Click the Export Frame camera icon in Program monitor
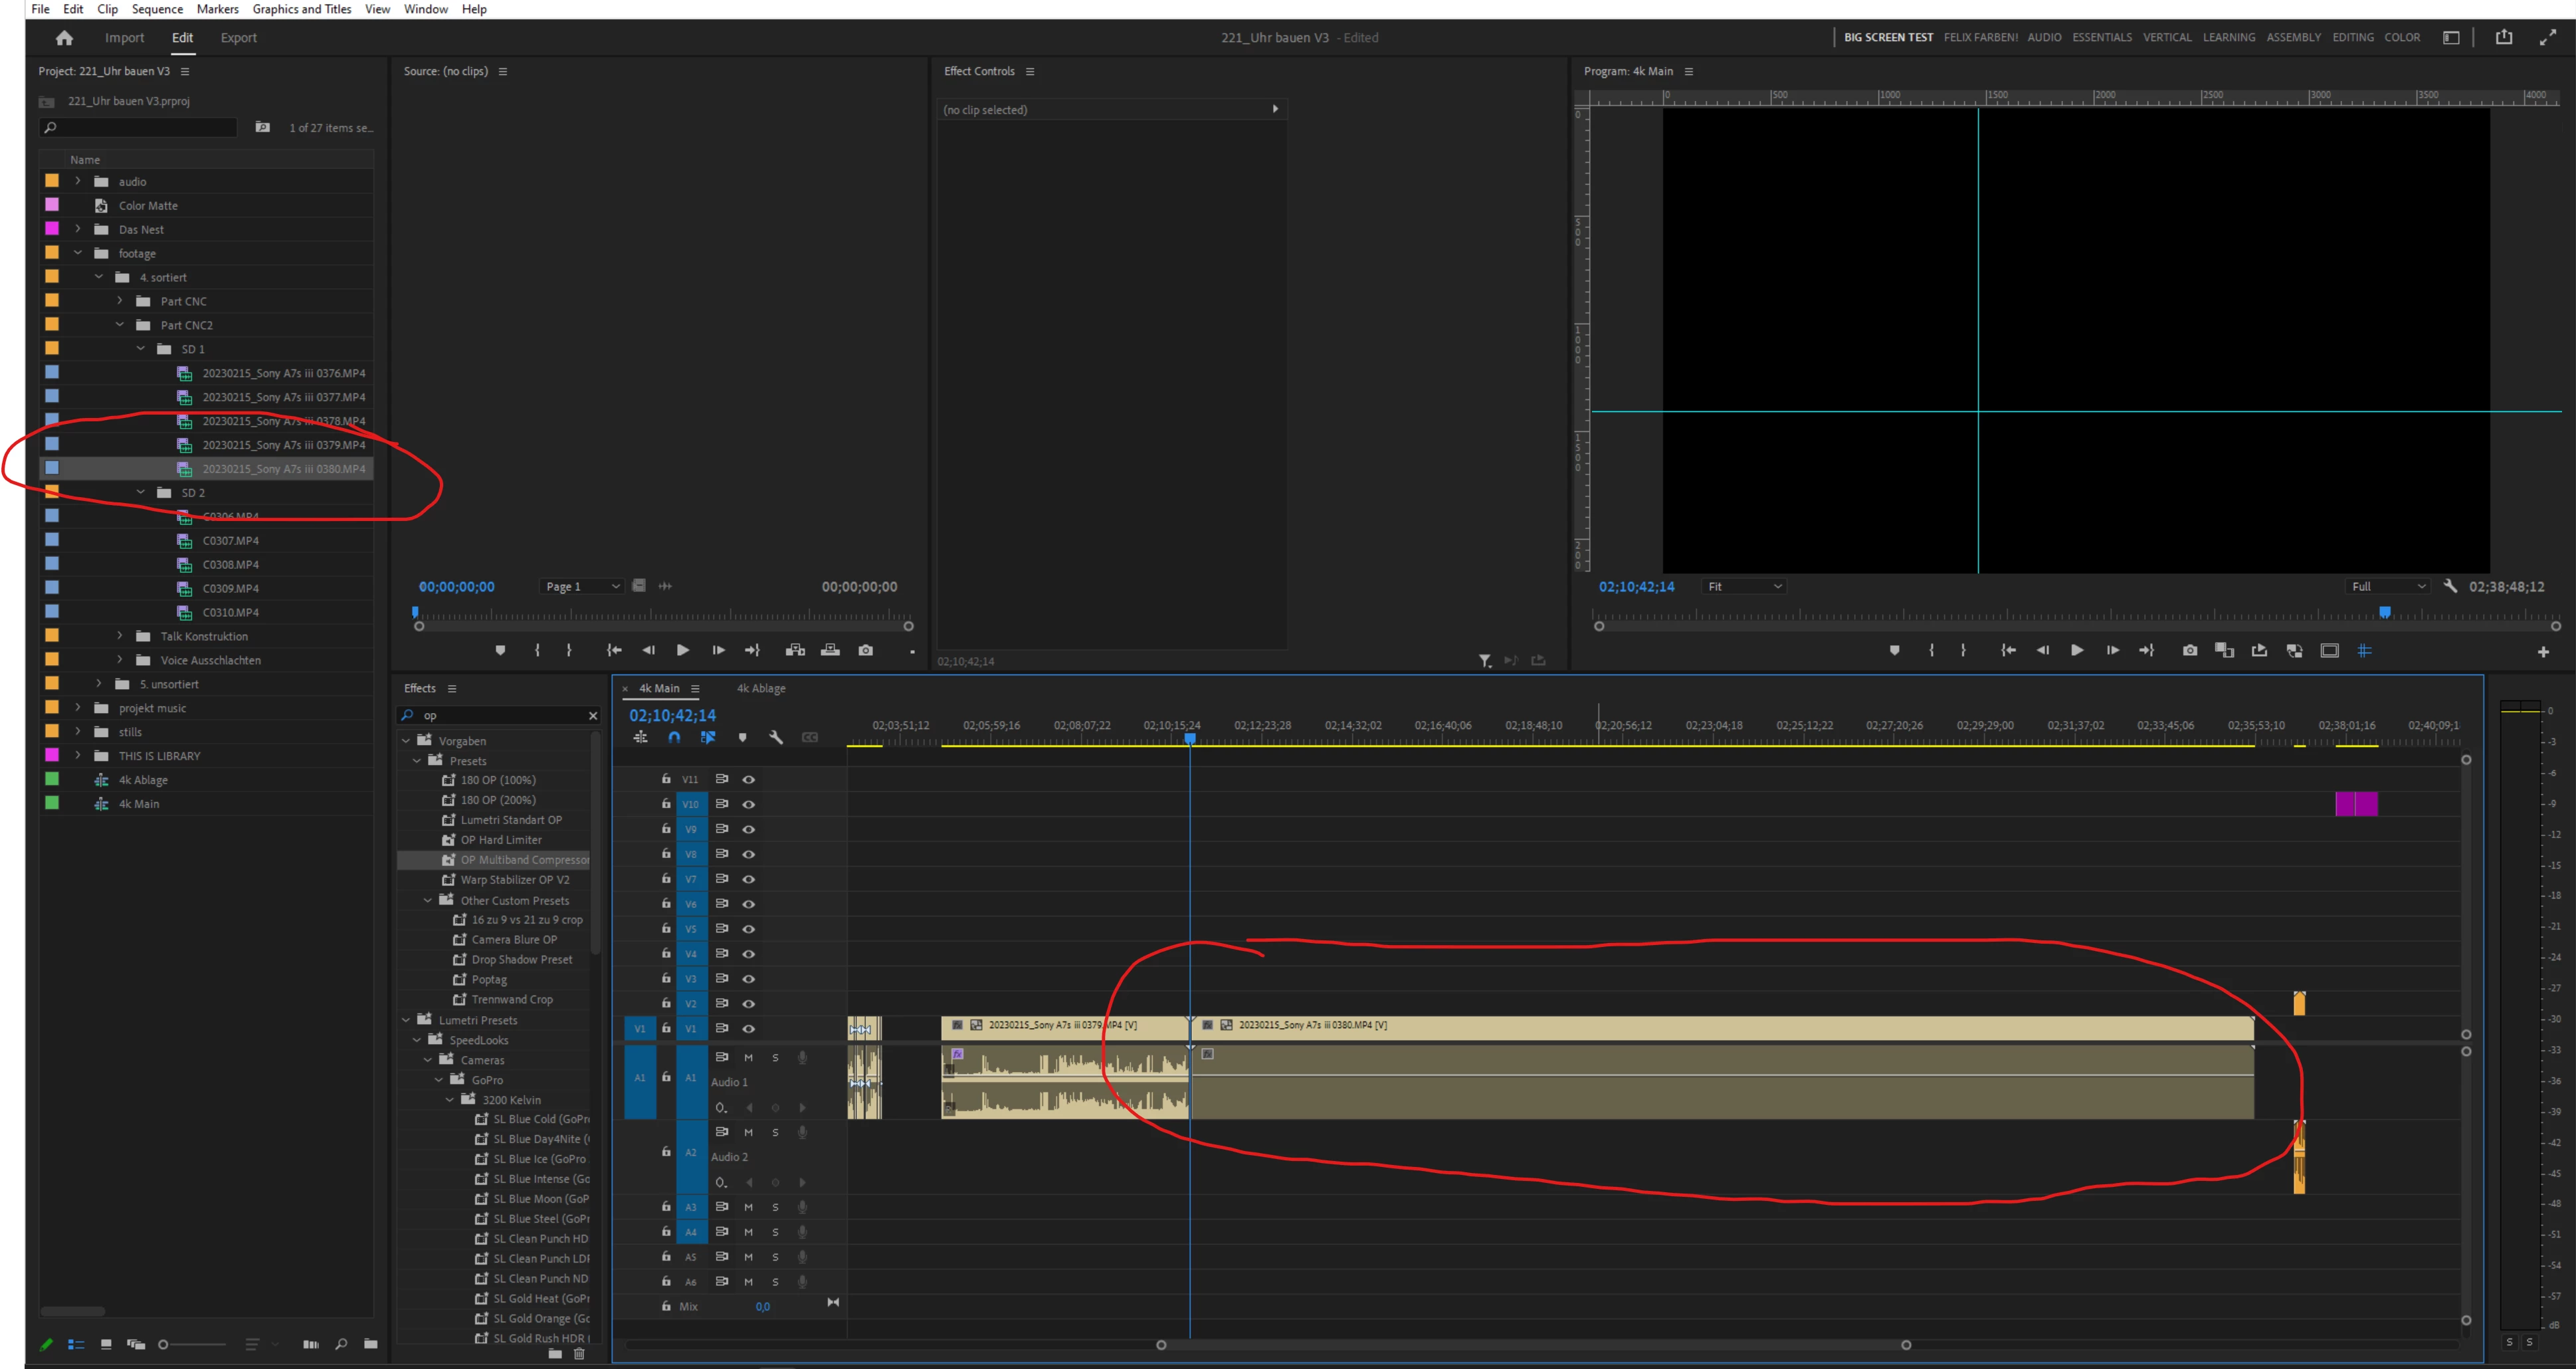The image size is (2576, 1369). (x=2189, y=650)
